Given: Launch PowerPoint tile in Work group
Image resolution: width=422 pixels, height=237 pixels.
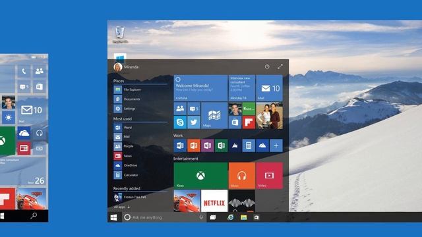Looking at the screenshot, I should (194, 145).
